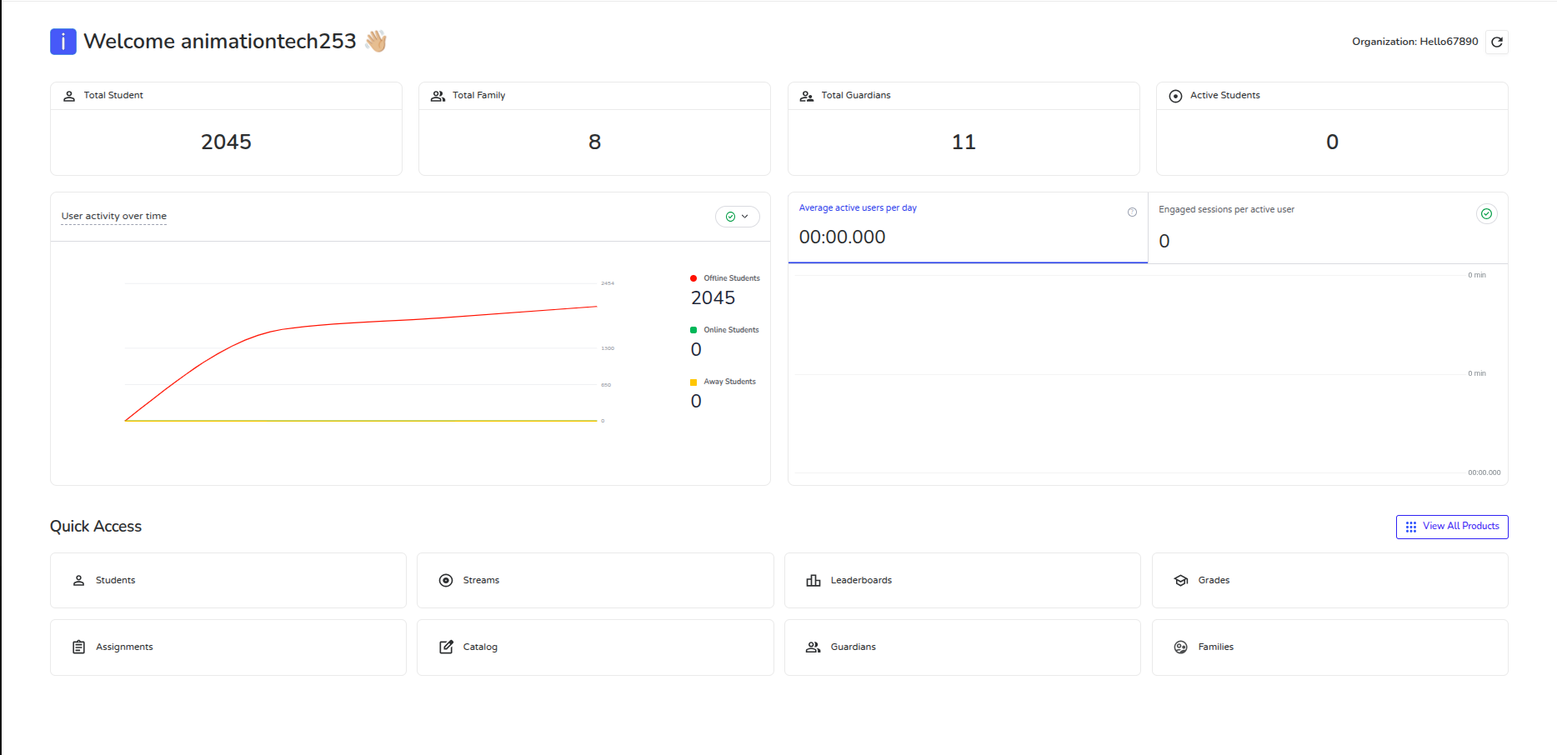
Task: Click the refresh icon beside Organization
Action: coord(1496,42)
